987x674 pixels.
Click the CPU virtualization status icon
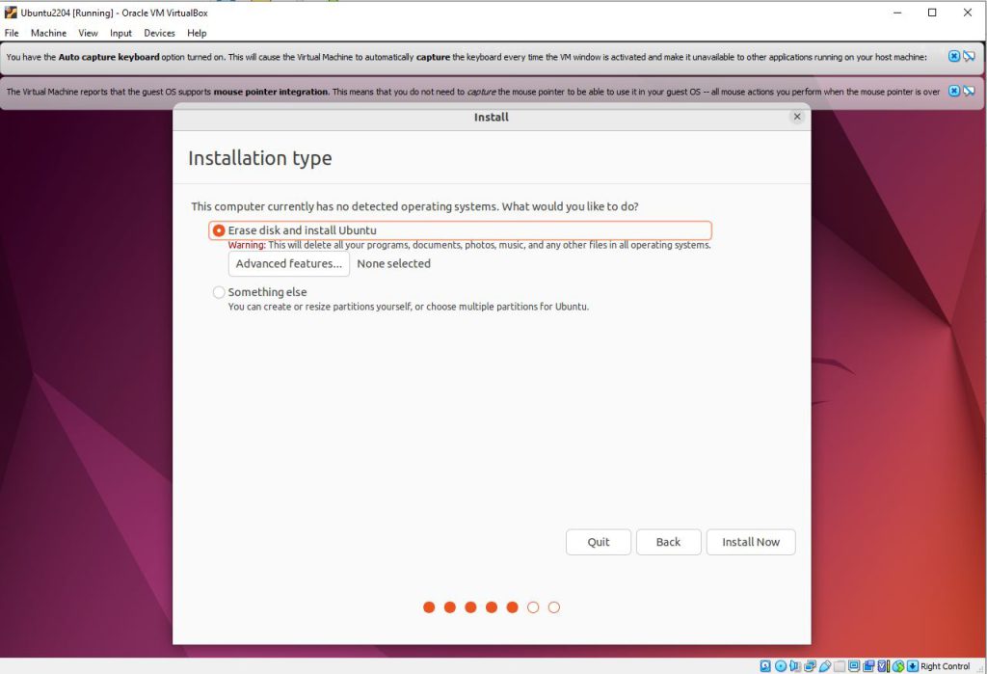[x=883, y=666]
